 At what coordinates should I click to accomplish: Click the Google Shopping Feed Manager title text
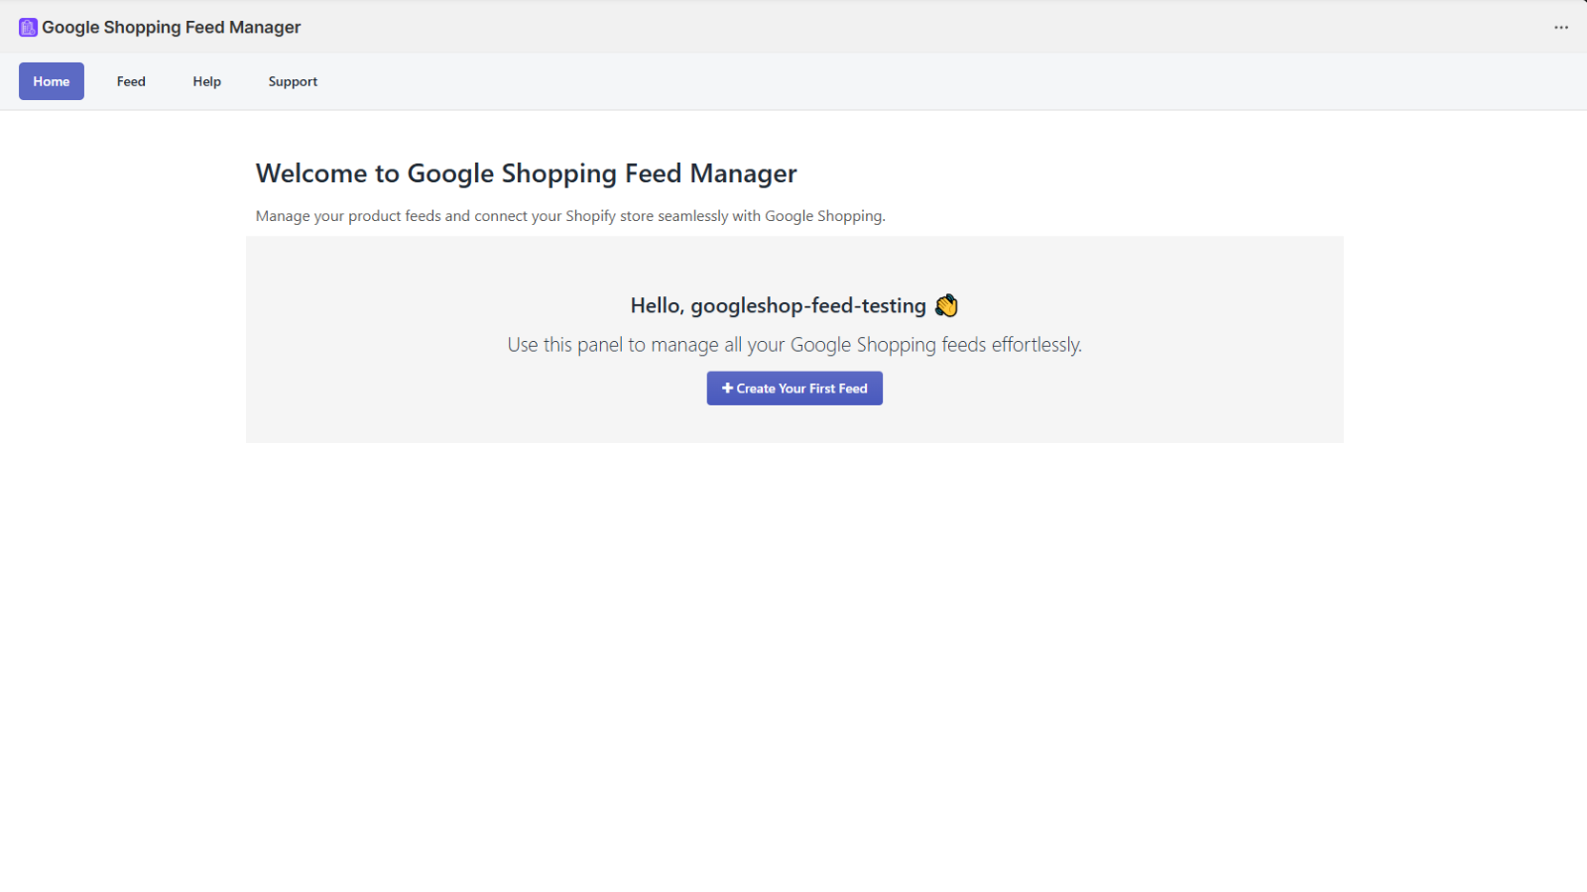tap(173, 27)
